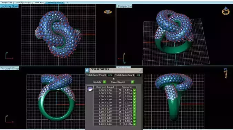Select the 1.30 X 1.30 size cell
Image resolution: width=233 pixels, height=130 pixels.
tap(105, 93)
